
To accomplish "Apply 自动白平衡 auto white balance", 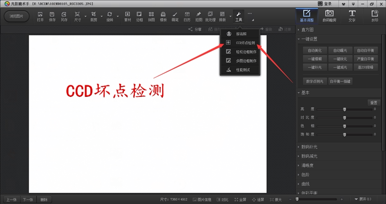I will pyautogui.click(x=365, y=51).
